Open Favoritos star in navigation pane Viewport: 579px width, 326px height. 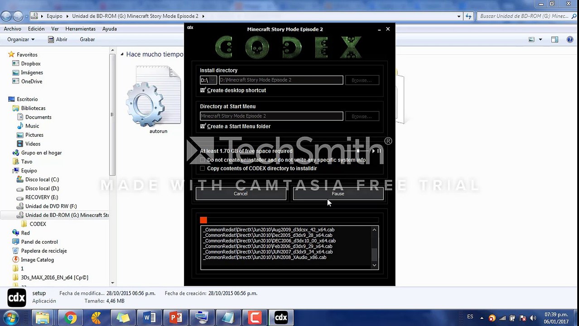[x=11, y=54]
